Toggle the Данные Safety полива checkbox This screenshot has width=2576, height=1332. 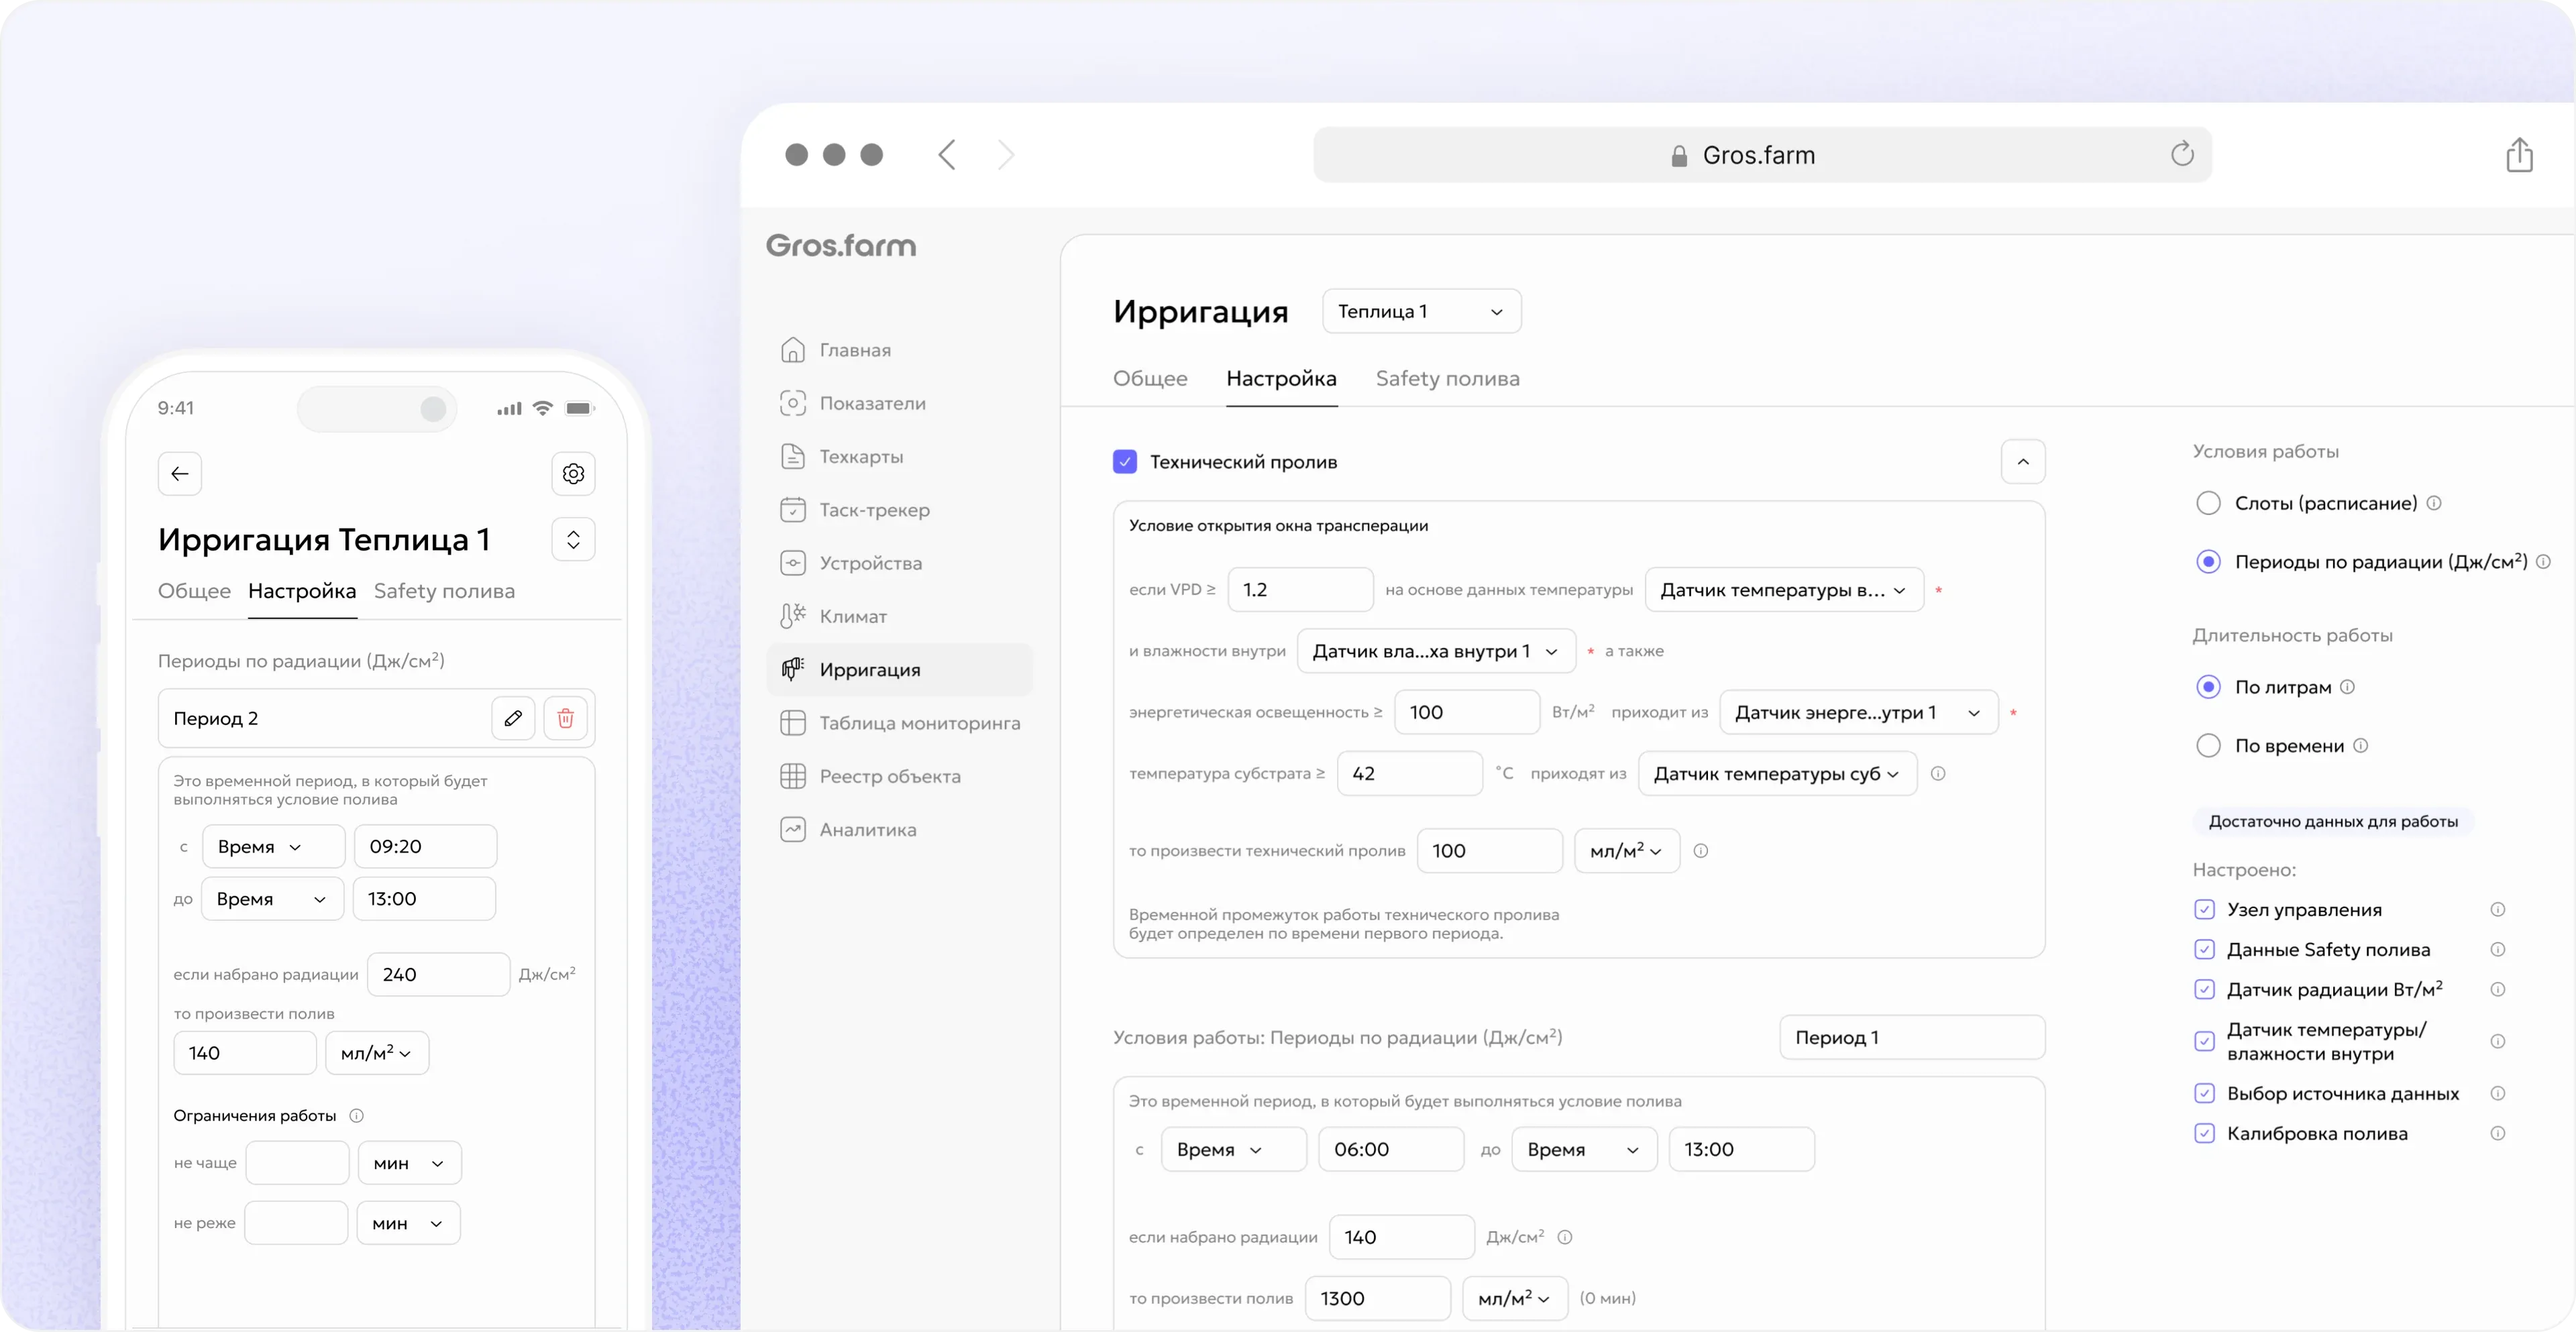pyautogui.click(x=2204, y=950)
